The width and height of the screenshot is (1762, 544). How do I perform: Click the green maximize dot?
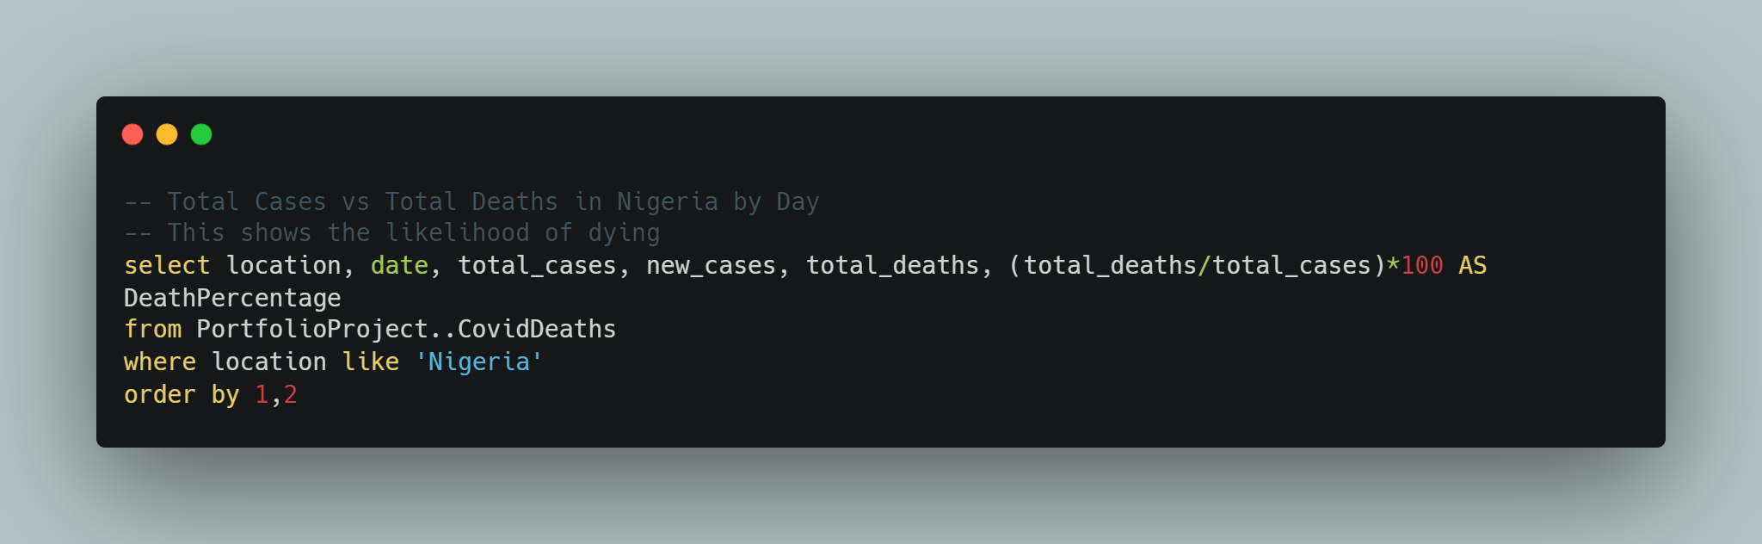pyautogui.click(x=201, y=134)
